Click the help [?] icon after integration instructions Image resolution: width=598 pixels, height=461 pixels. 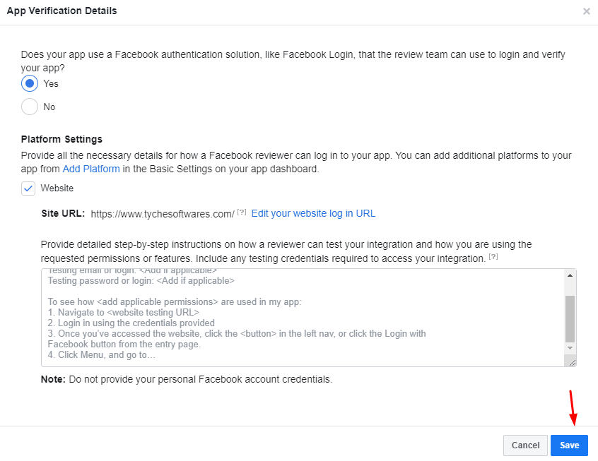pos(493,256)
